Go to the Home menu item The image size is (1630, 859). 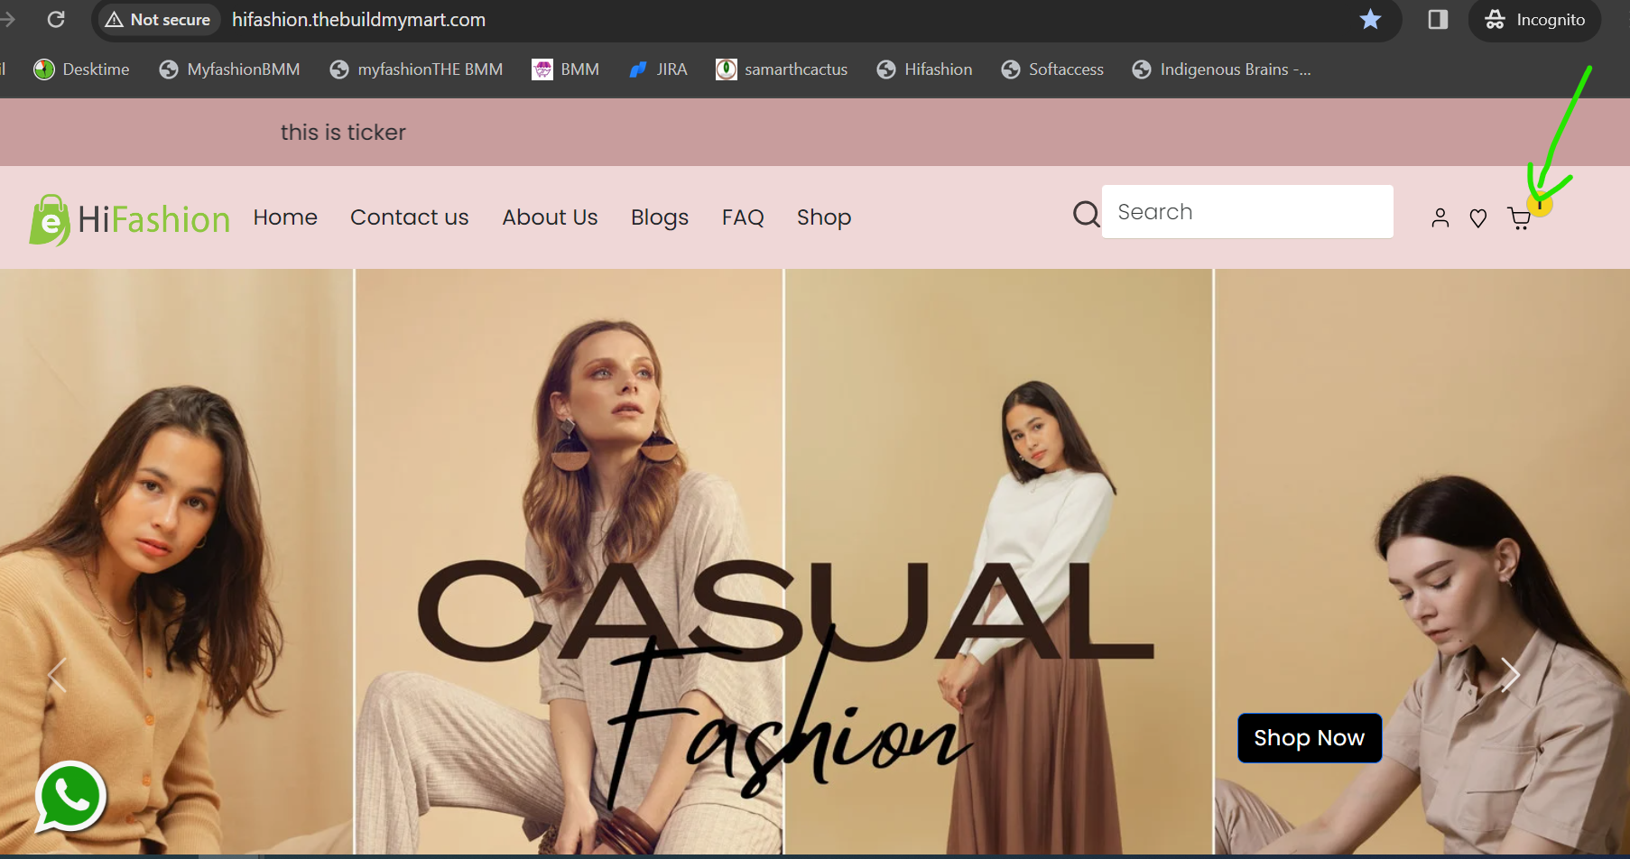tap(285, 217)
